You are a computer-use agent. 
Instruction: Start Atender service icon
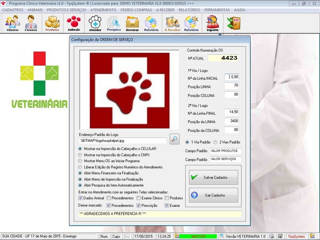pyautogui.click(x=95, y=23)
